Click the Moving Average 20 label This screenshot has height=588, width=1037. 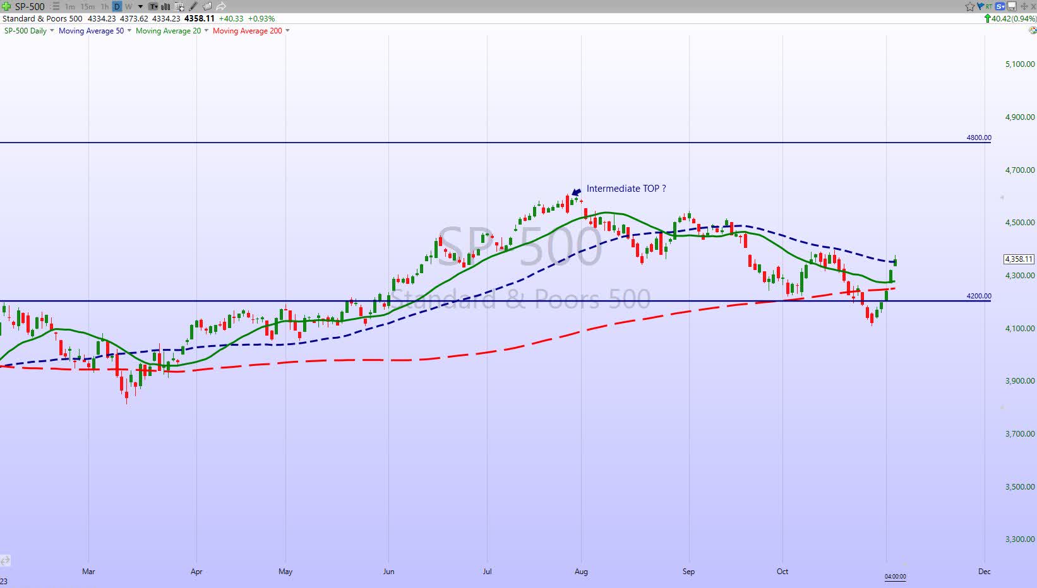coord(167,30)
